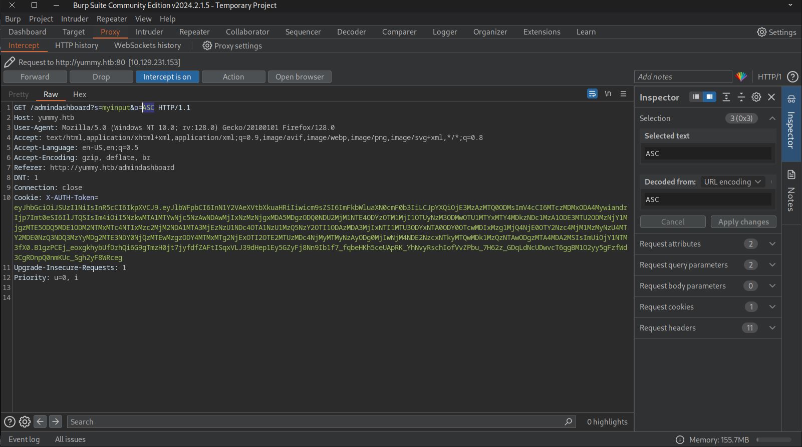The height and width of the screenshot is (447, 802).
Task: Expand the Request headers section
Action: [772, 328]
